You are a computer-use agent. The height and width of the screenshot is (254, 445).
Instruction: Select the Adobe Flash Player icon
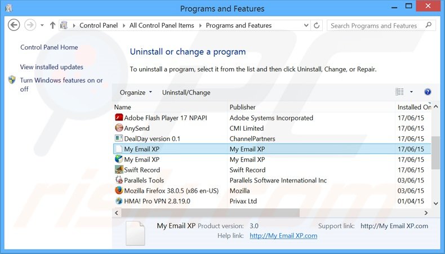pyautogui.click(x=119, y=118)
